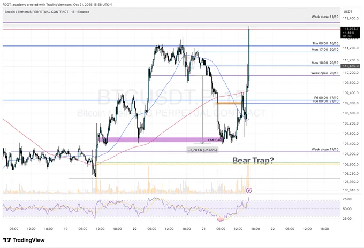
Task: Click the Bitcoin / TetherUS PERPETUAL CONTRACT title
Action: (47, 12)
